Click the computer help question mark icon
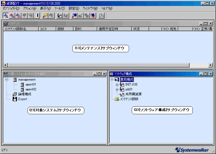Viewport: 216px width, 154px height. [102, 16]
